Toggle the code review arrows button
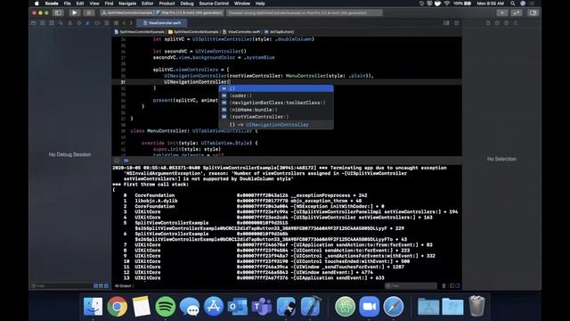 517,12
